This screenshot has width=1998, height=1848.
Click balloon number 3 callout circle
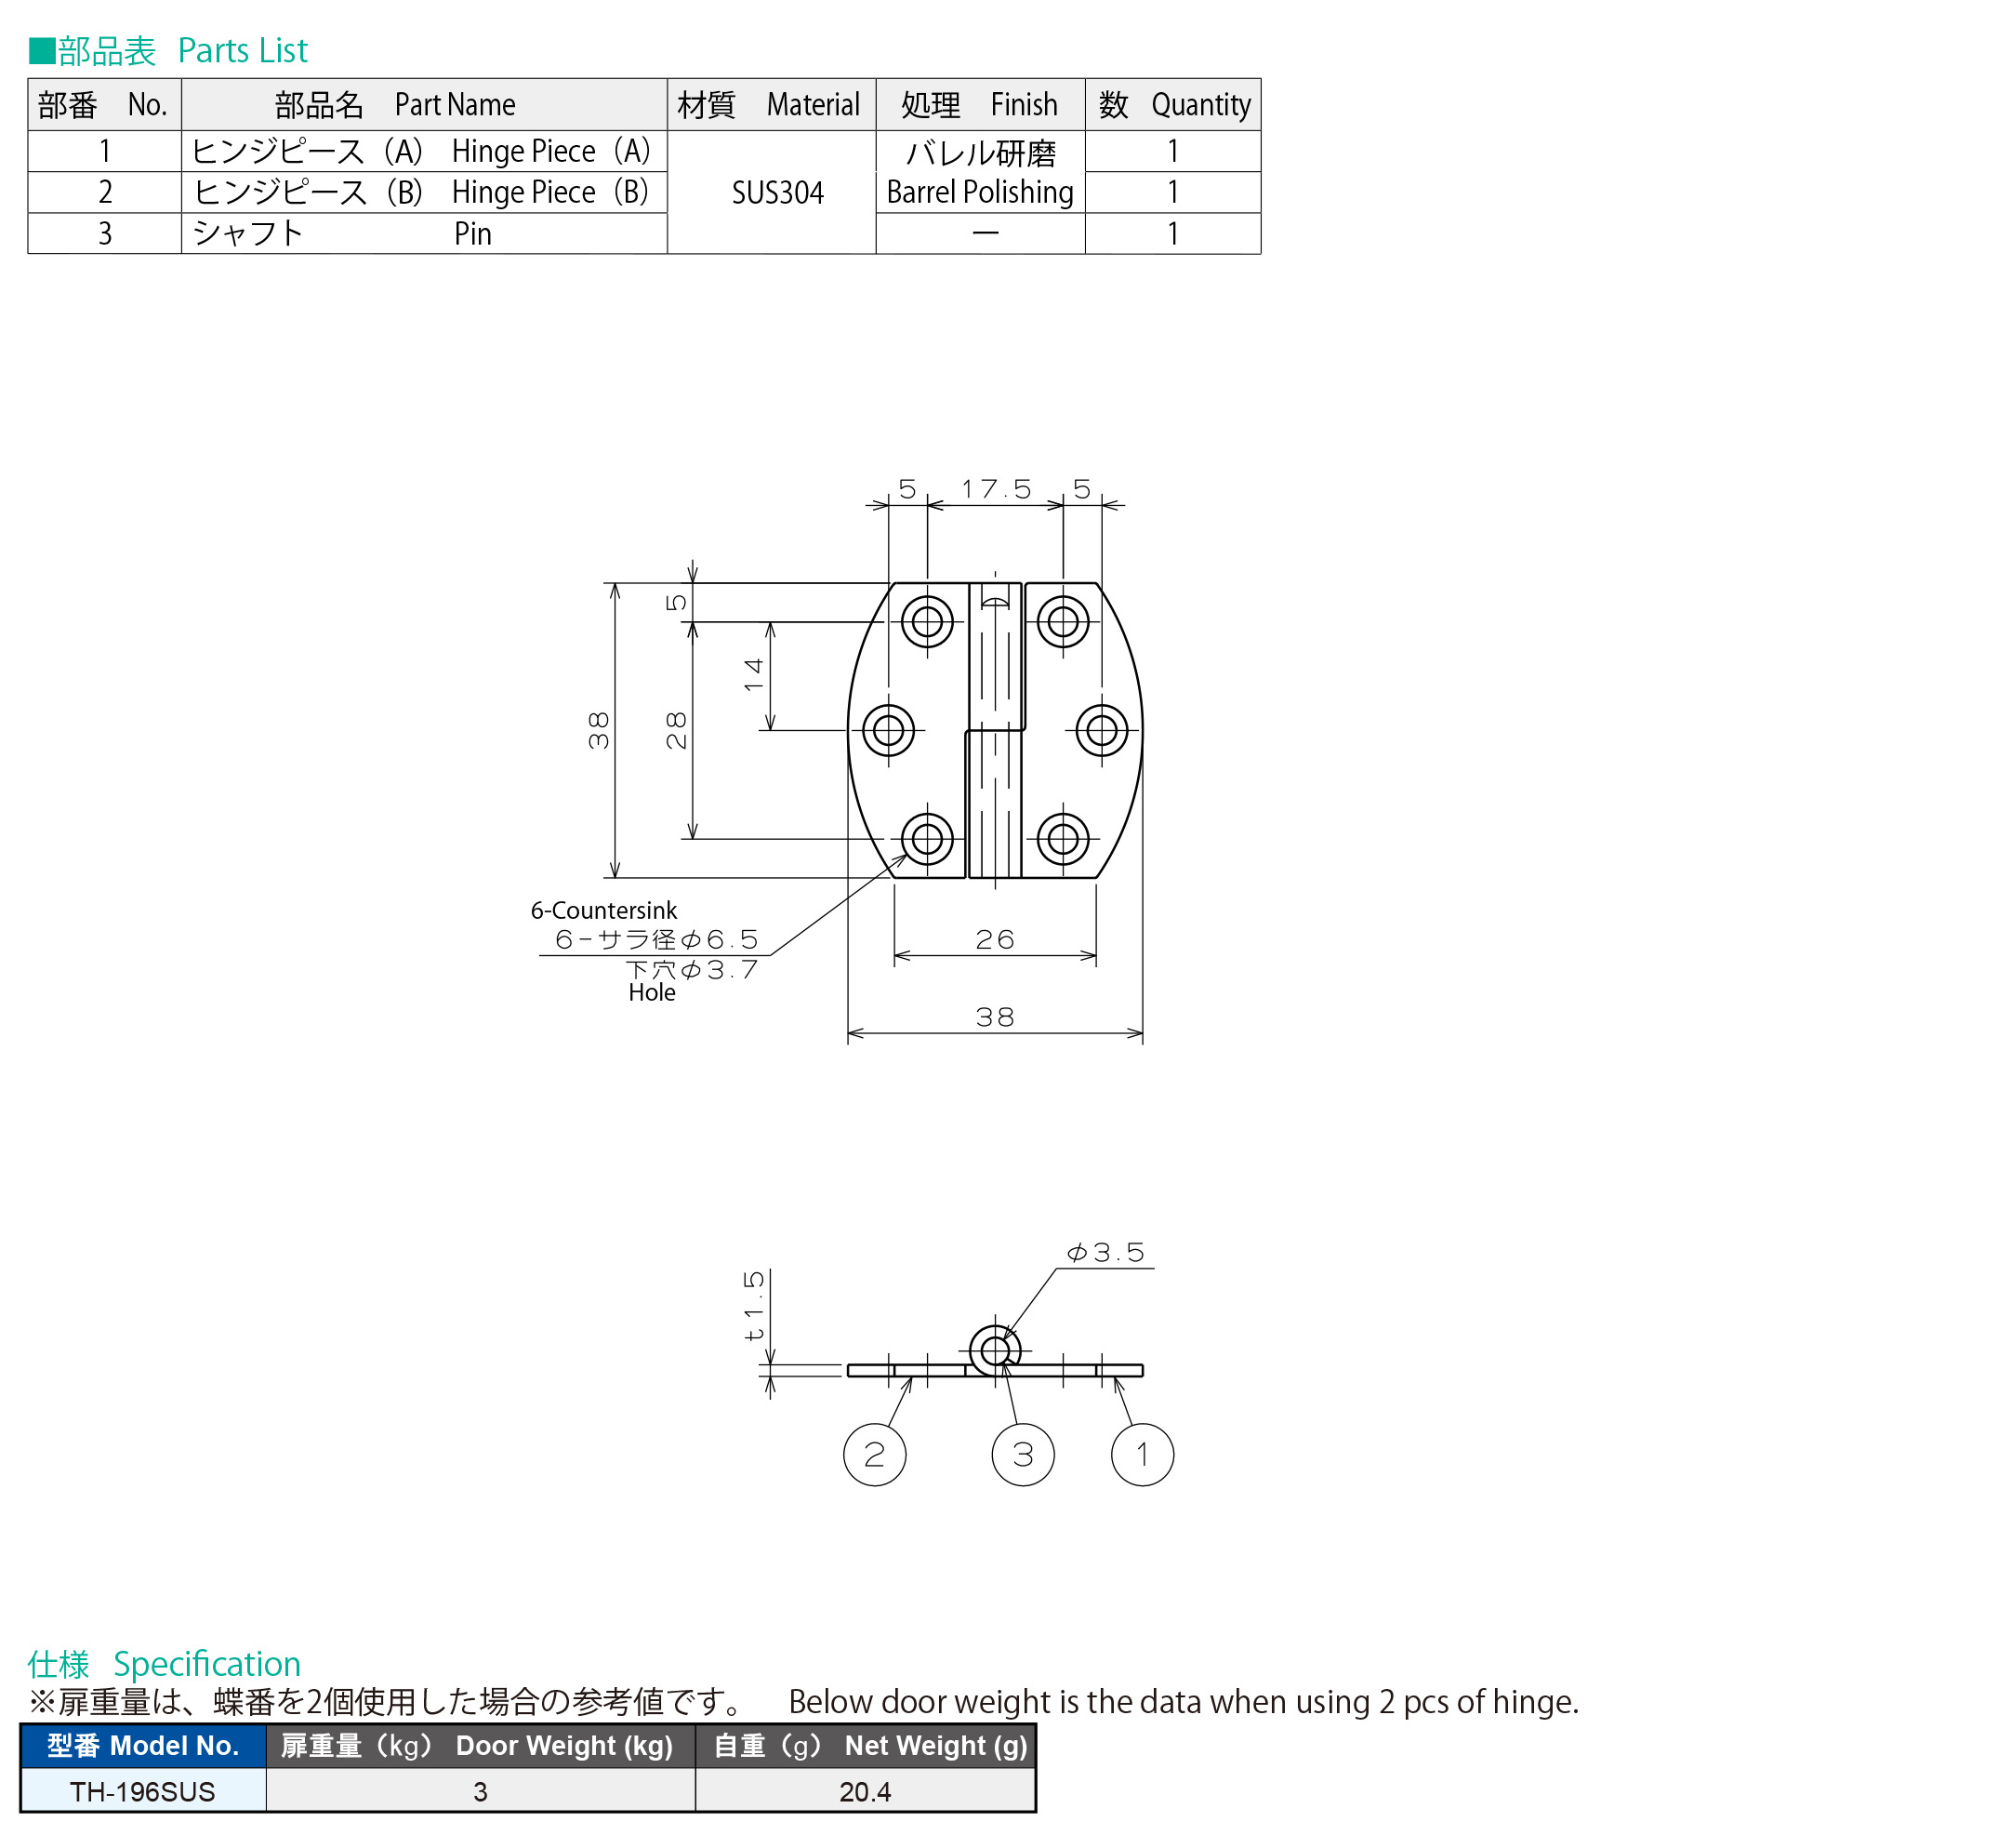click(x=1023, y=1454)
